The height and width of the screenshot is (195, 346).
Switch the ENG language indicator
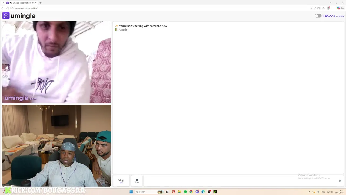[323, 192]
